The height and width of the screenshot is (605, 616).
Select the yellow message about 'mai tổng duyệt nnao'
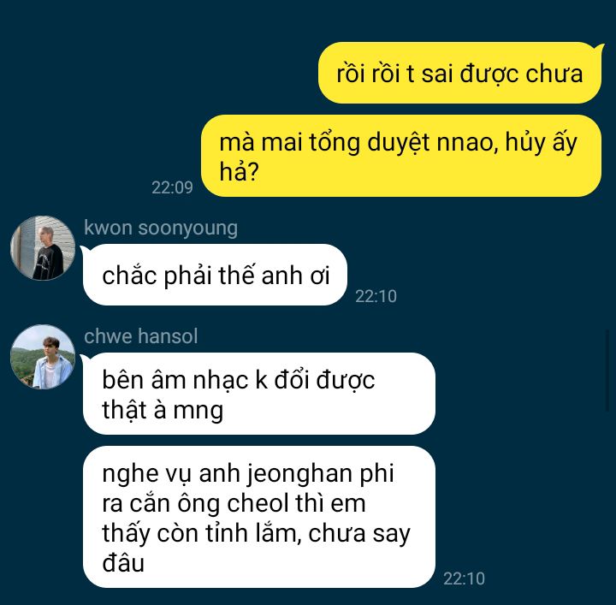click(x=401, y=156)
